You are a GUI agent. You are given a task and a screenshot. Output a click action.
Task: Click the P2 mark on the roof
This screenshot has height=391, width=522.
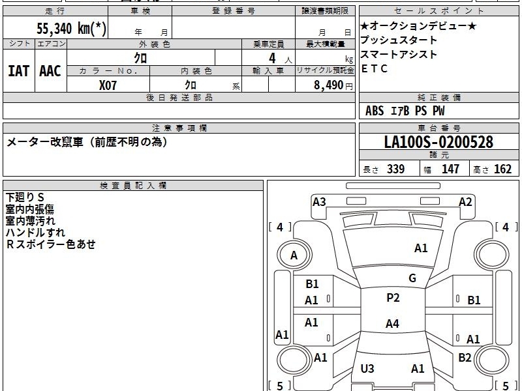click(x=393, y=298)
